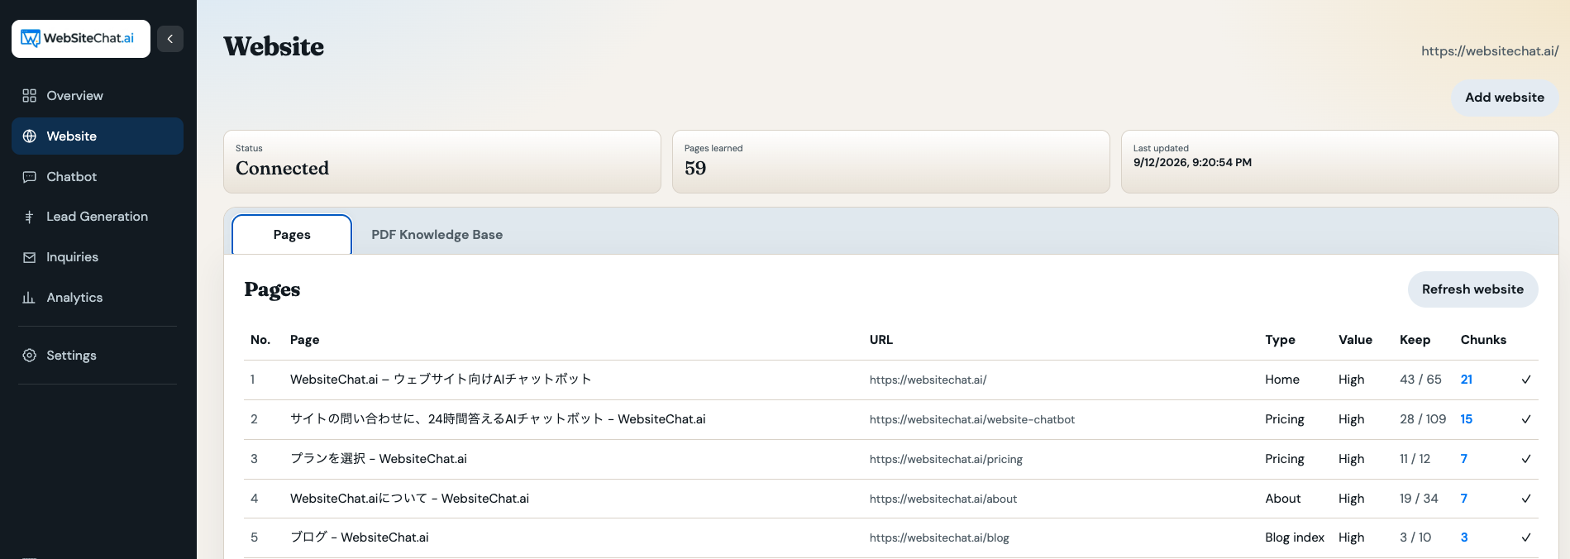Open the URL https://websitechat.ai/ in row 1
The height and width of the screenshot is (559, 1570).
[x=928, y=380]
